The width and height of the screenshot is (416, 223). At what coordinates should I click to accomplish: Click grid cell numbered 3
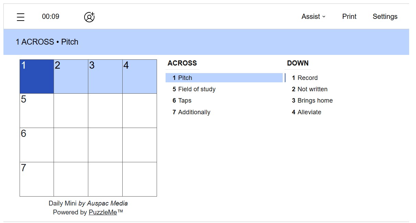coord(105,77)
